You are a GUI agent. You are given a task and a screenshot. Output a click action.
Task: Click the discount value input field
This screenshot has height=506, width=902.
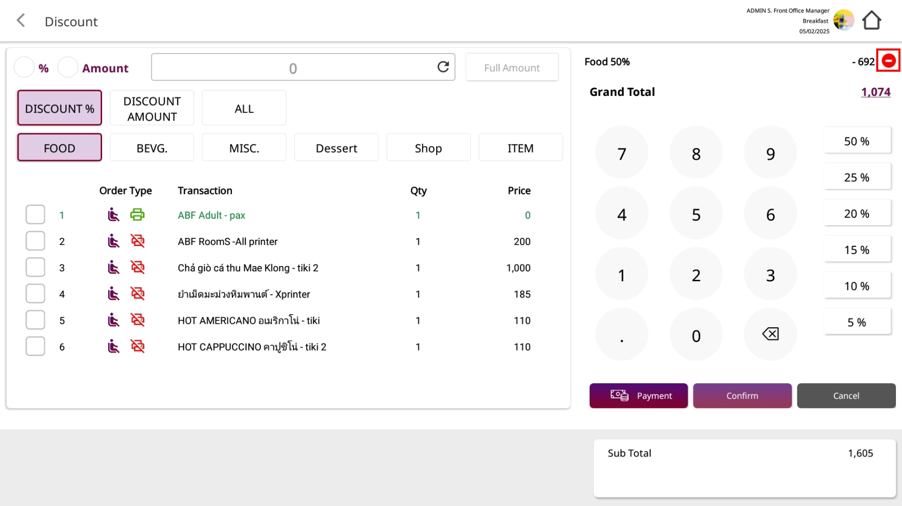(x=293, y=68)
